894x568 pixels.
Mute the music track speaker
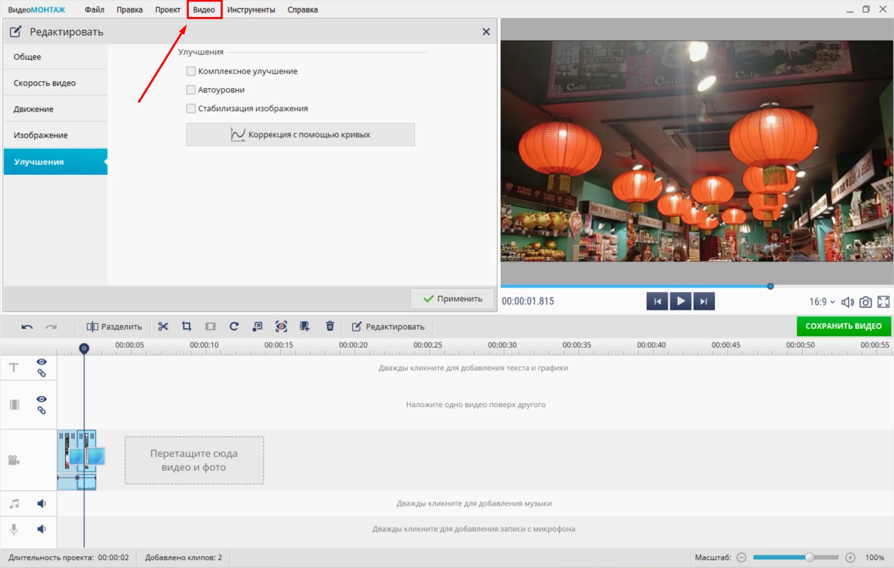(x=41, y=504)
